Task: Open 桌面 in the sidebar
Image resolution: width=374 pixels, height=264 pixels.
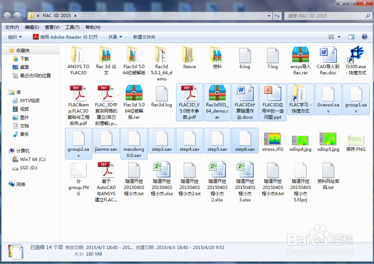Action: point(21,67)
